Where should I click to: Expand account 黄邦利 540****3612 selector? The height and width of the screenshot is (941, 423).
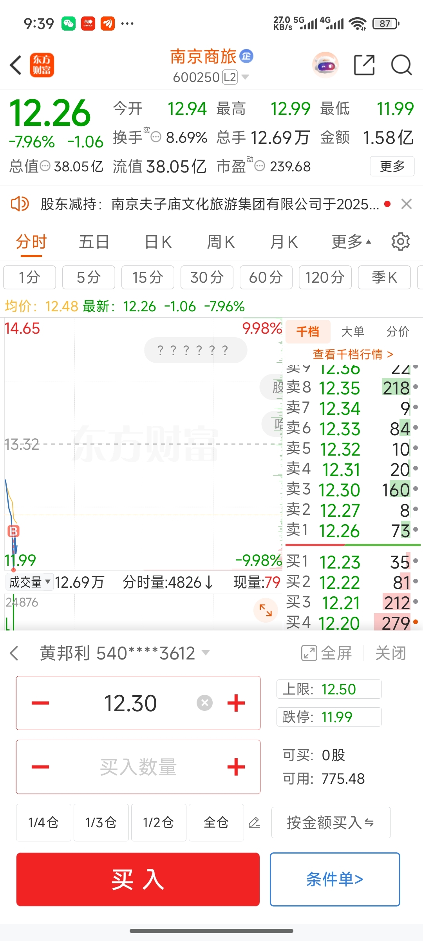coord(125,653)
